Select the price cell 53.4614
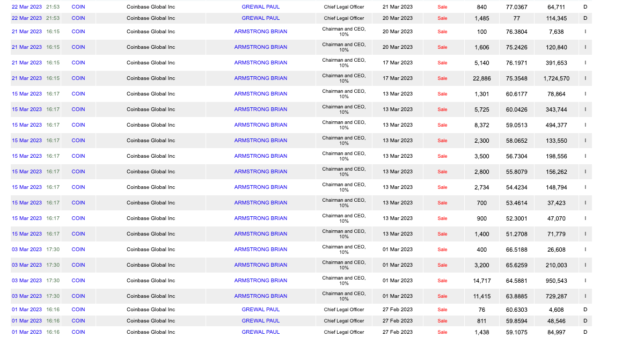 (517, 203)
